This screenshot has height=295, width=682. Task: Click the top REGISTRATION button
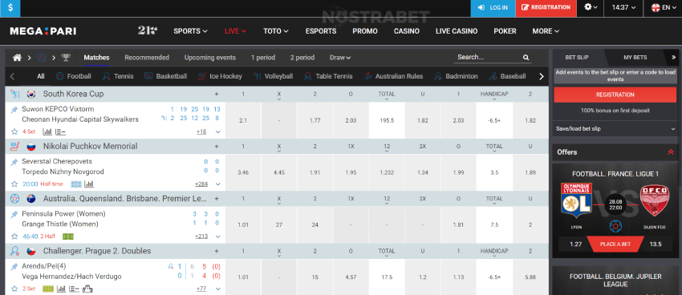(x=546, y=8)
